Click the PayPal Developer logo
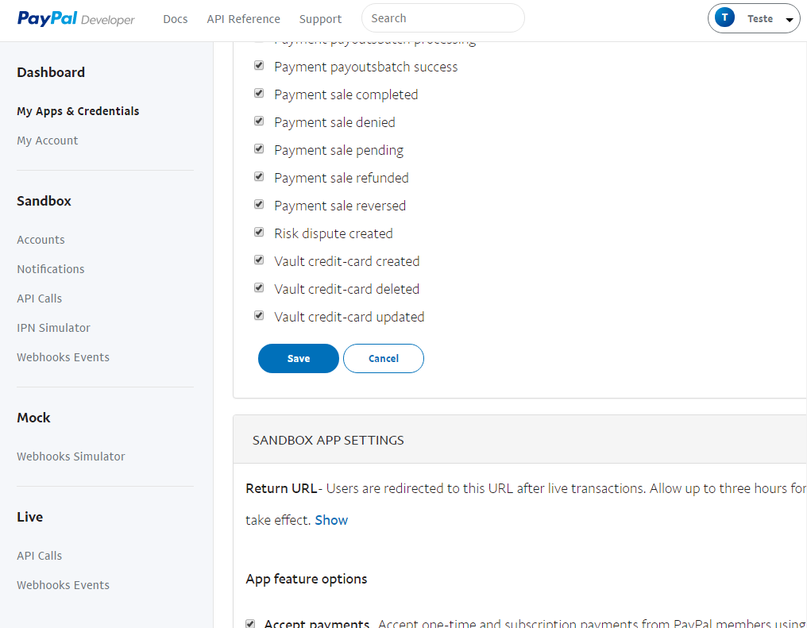The height and width of the screenshot is (628, 807). (75, 19)
